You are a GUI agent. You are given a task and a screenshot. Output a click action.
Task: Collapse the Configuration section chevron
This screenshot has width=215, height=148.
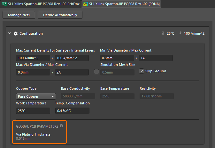click(x=9, y=33)
